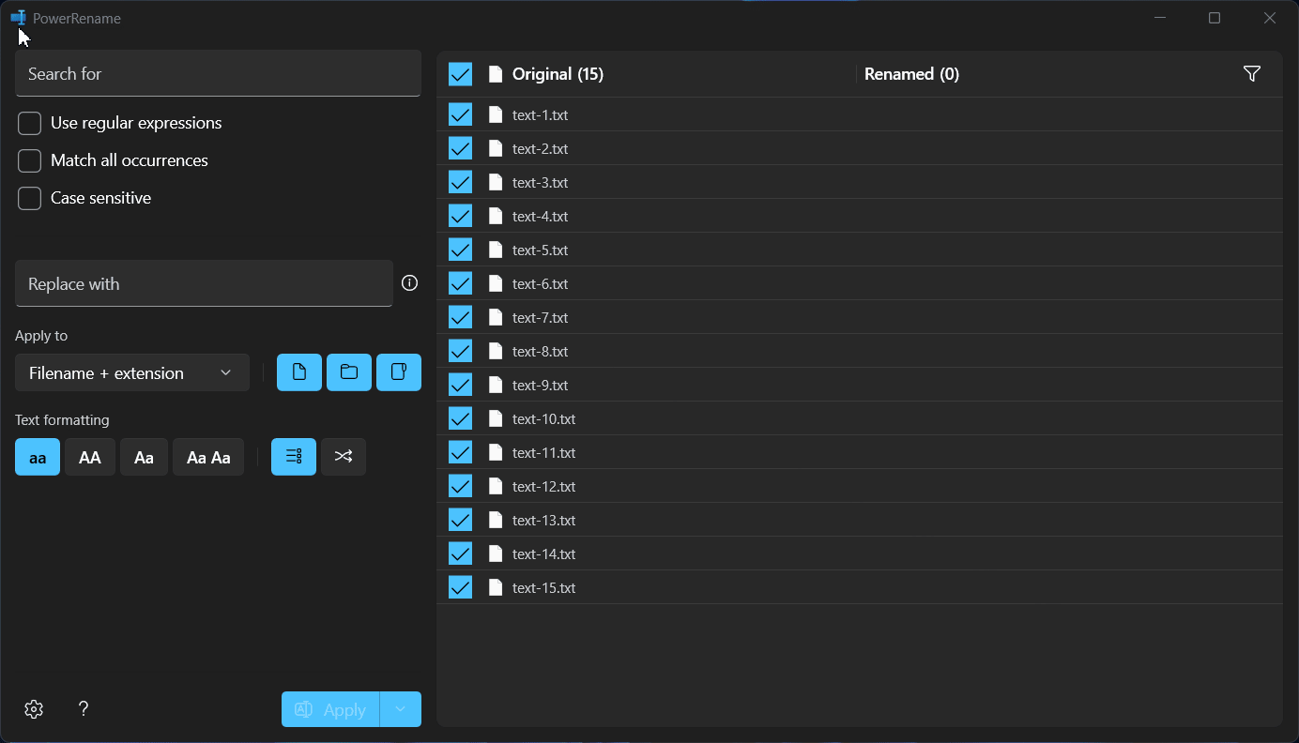1299x743 pixels.
Task: Uncheck text-13.txt checkbox
Action: (x=460, y=520)
